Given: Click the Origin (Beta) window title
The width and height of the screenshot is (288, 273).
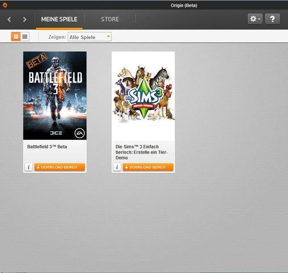Looking at the screenshot, I should point(184,6).
